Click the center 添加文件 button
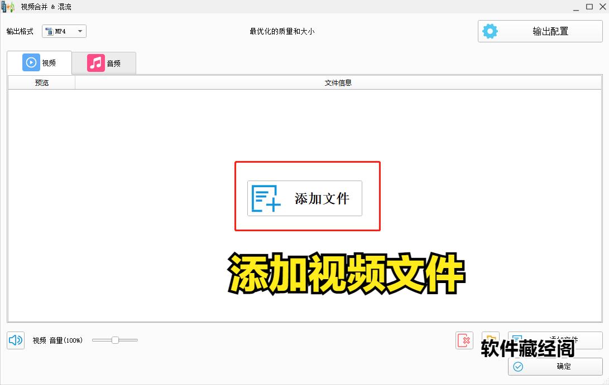The image size is (609, 385). tap(305, 198)
